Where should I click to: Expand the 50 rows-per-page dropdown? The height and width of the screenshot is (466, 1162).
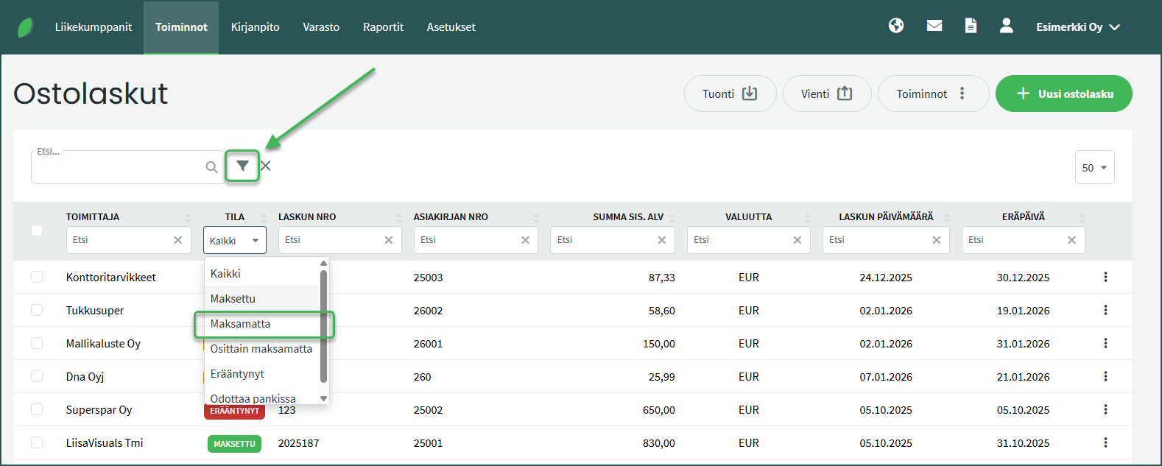(1094, 168)
